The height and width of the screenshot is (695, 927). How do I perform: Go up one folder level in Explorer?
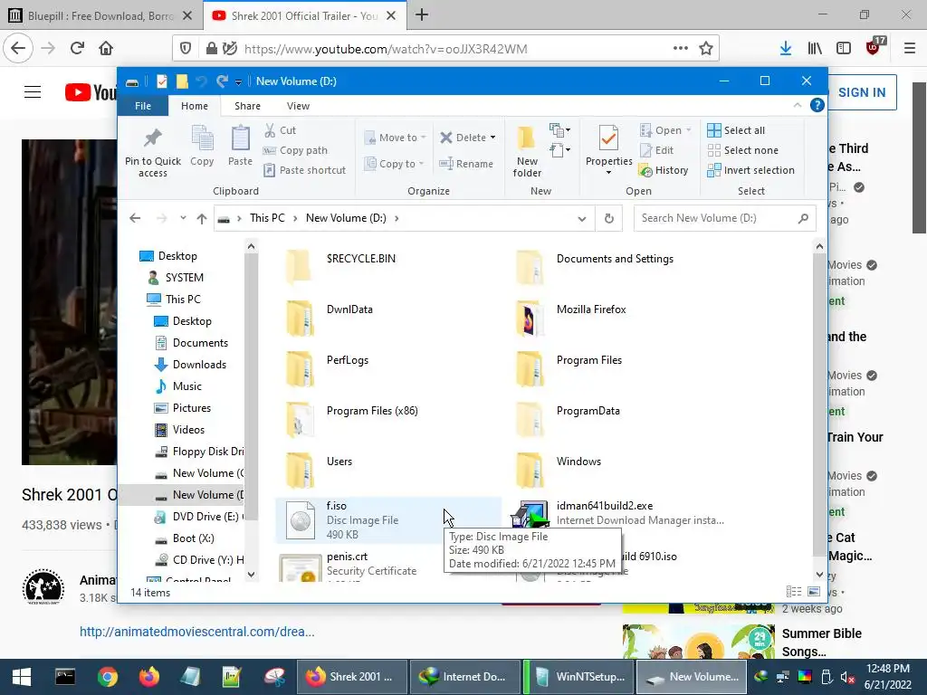point(202,218)
